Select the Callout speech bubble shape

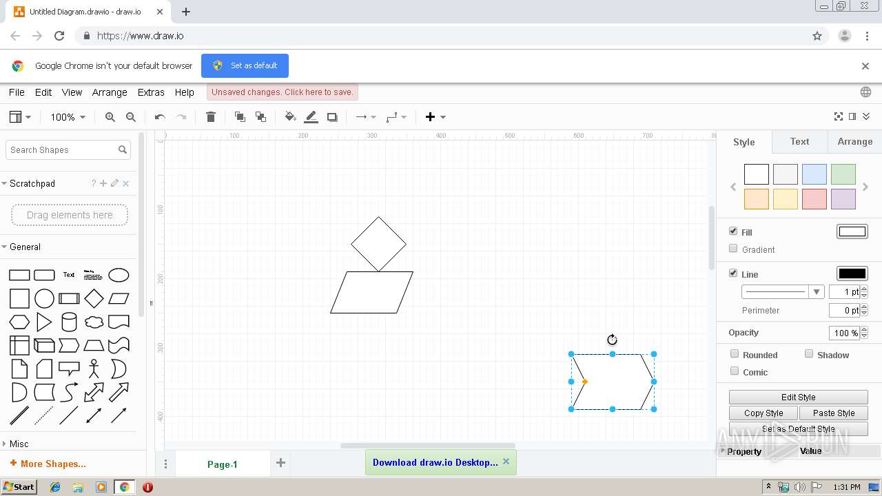[69, 369]
